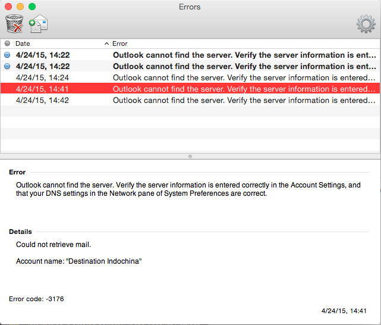This screenshot has height=325, width=381.
Task: Zoom the Errors window with the green button
Action: [32, 7]
